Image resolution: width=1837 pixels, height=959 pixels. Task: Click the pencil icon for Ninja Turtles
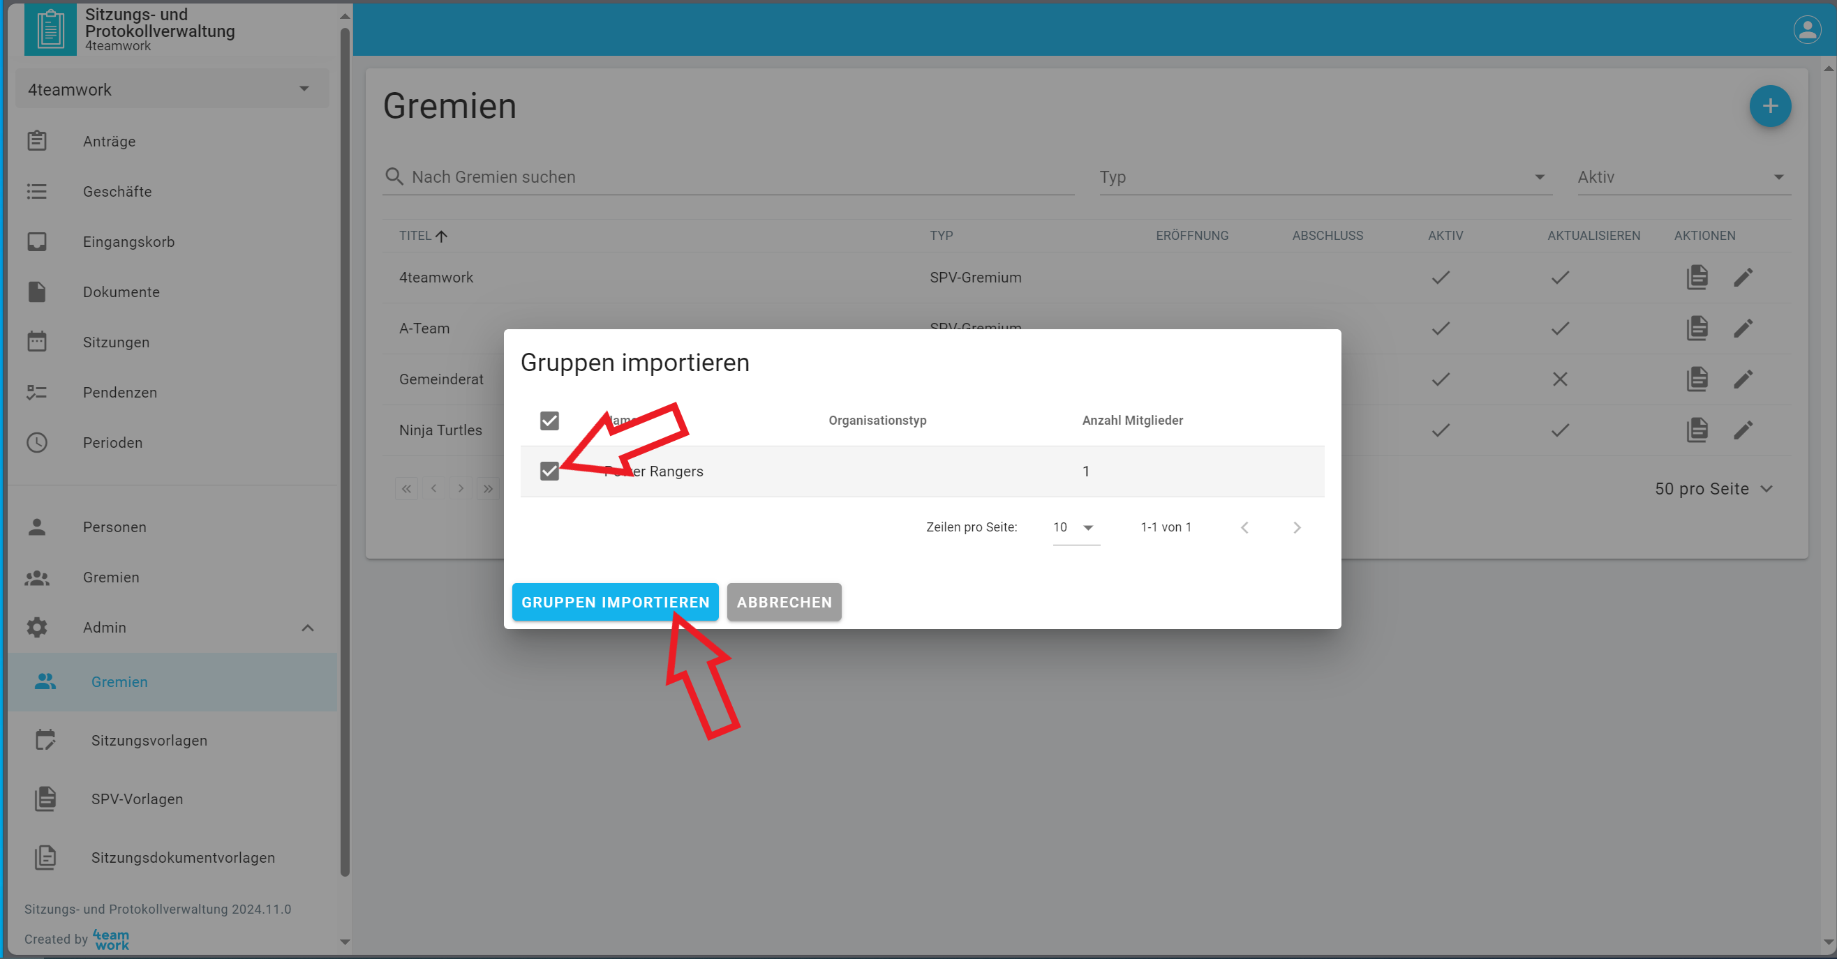(1742, 430)
